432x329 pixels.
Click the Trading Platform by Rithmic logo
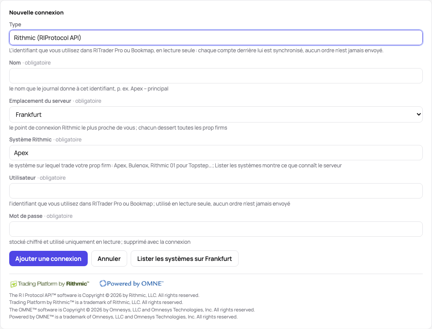pos(50,284)
